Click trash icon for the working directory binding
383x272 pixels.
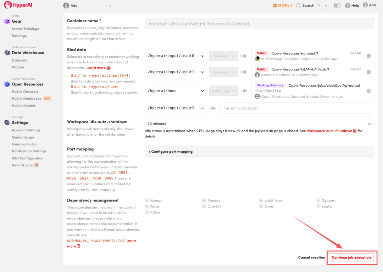[369, 91]
